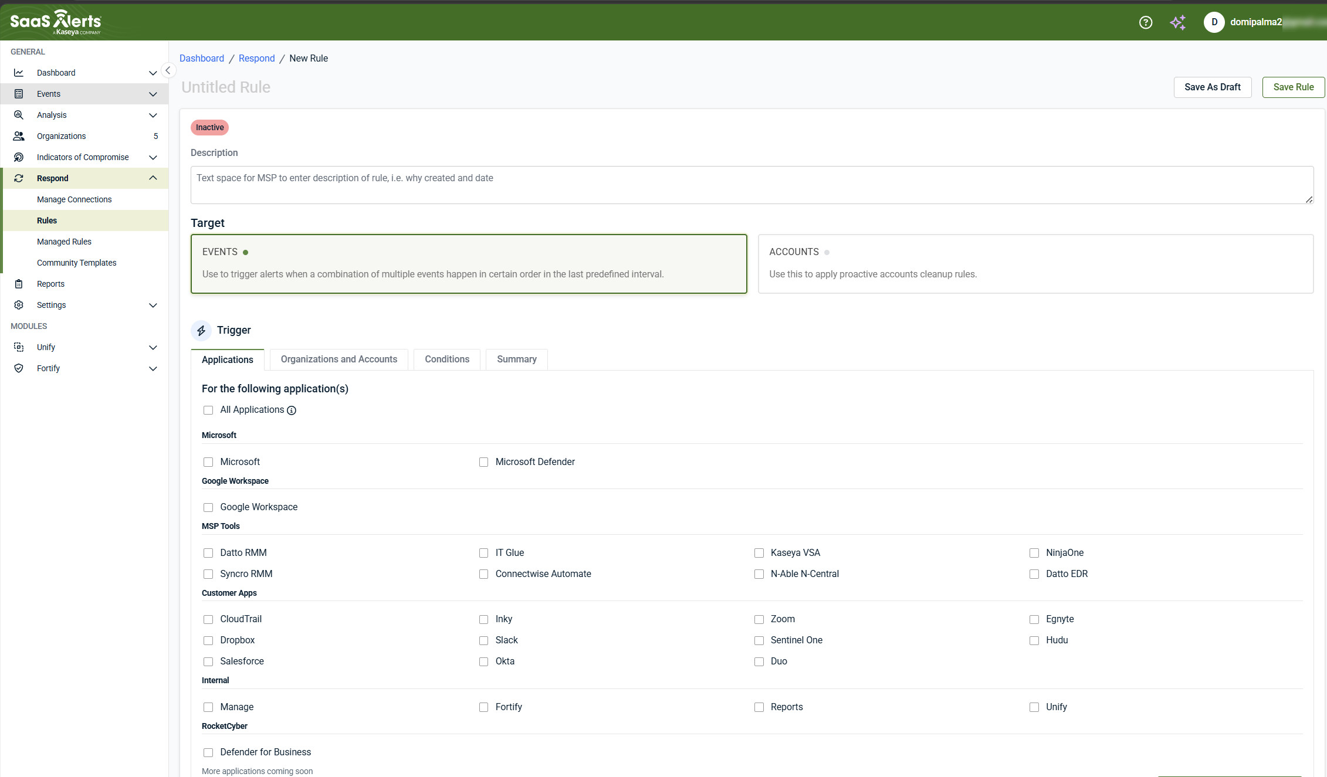
Task: Go to Dashboard breadcrumb link
Action: [202, 59]
